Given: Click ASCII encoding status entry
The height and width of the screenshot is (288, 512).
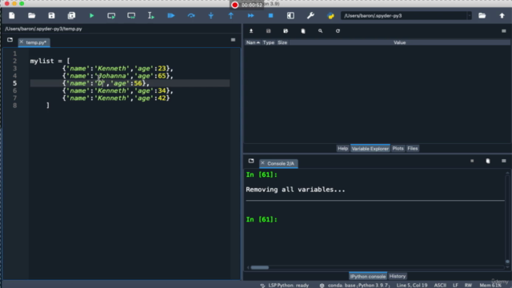Looking at the screenshot, I should [x=440, y=285].
